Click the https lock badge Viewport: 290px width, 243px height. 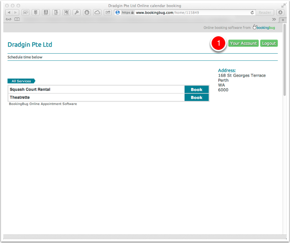128,13
